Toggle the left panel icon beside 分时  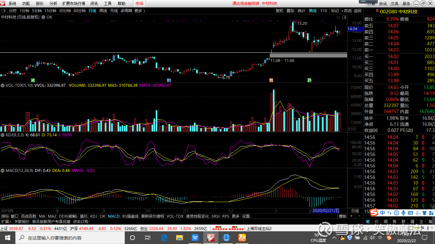[4, 10]
